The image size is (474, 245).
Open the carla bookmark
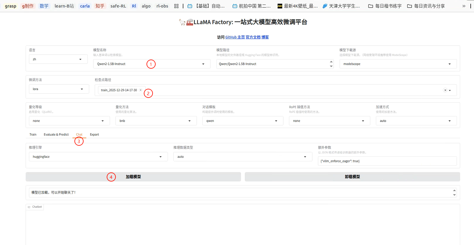coord(85,6)
